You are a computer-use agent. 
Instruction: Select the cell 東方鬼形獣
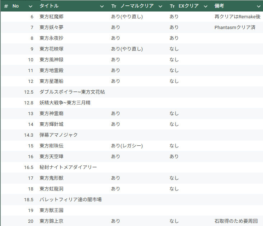click(x=52, y=178)
